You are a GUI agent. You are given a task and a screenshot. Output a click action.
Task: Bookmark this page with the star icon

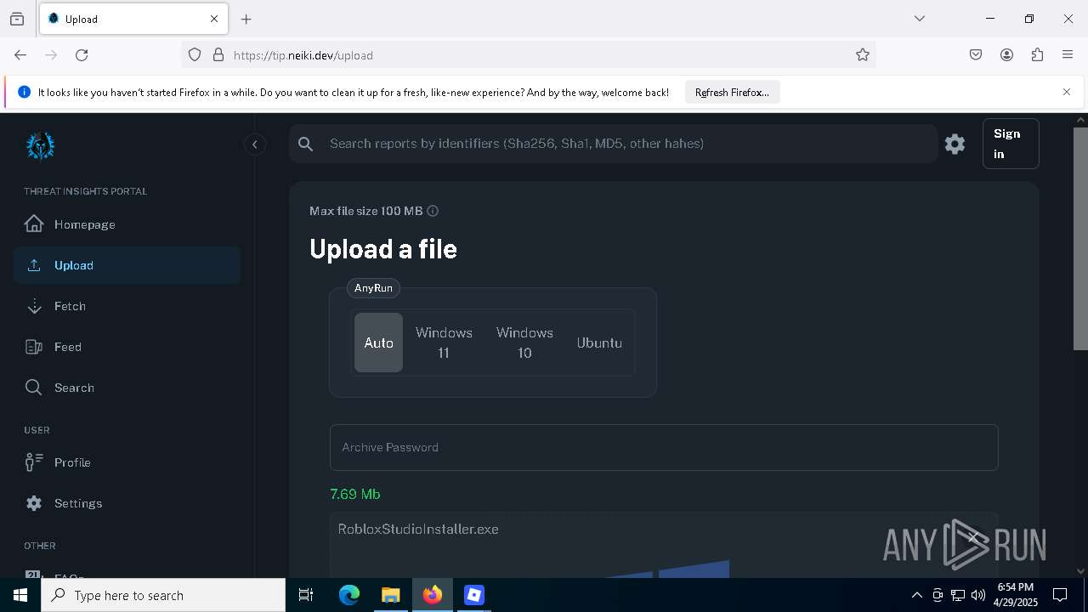click(863, 54)
